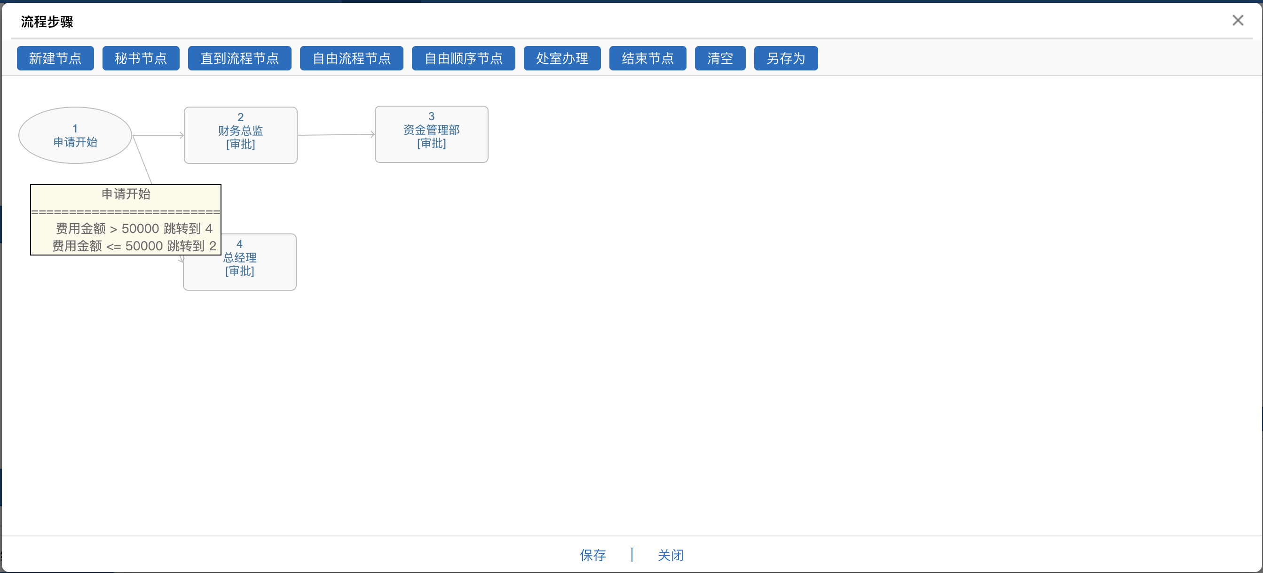
Task: Select node 2 财务总监 审批
Action: (240, 135)
